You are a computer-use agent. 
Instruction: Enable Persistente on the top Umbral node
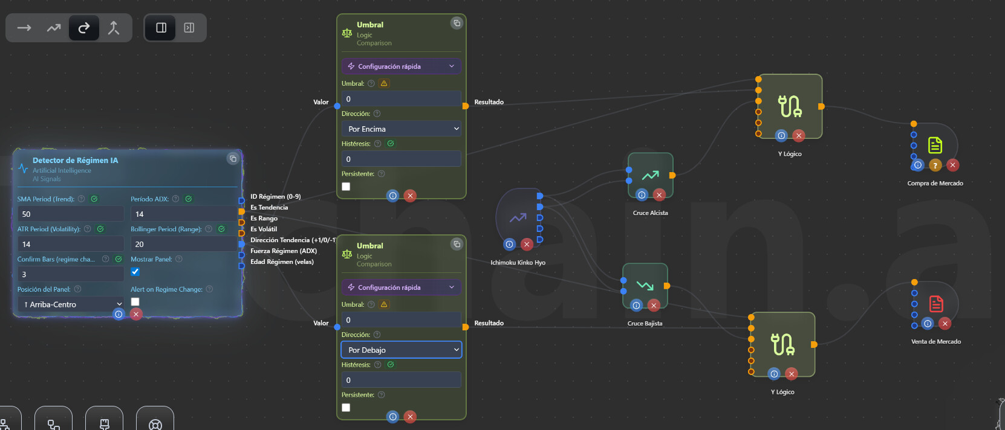click(x=346, y=187)
